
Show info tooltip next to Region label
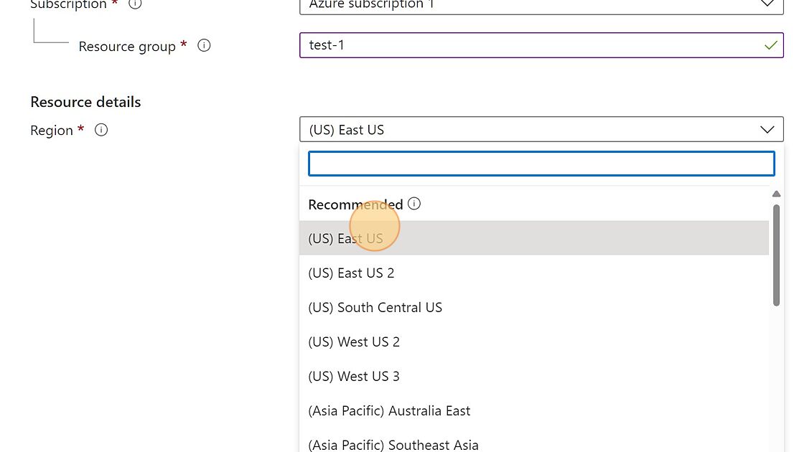click(x=101, y=130)
